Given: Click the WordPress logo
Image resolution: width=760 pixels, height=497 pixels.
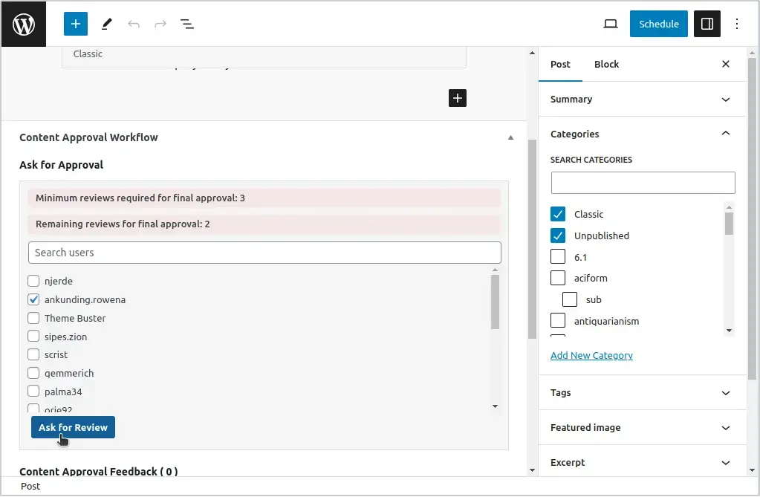Looking at the screenshot, I should pyautogui.click(x=23, y=23).
